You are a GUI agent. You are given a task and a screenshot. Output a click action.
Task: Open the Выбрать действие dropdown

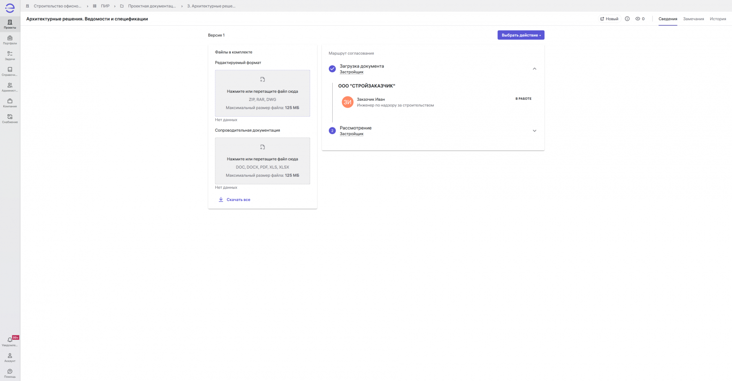point(521,35)
